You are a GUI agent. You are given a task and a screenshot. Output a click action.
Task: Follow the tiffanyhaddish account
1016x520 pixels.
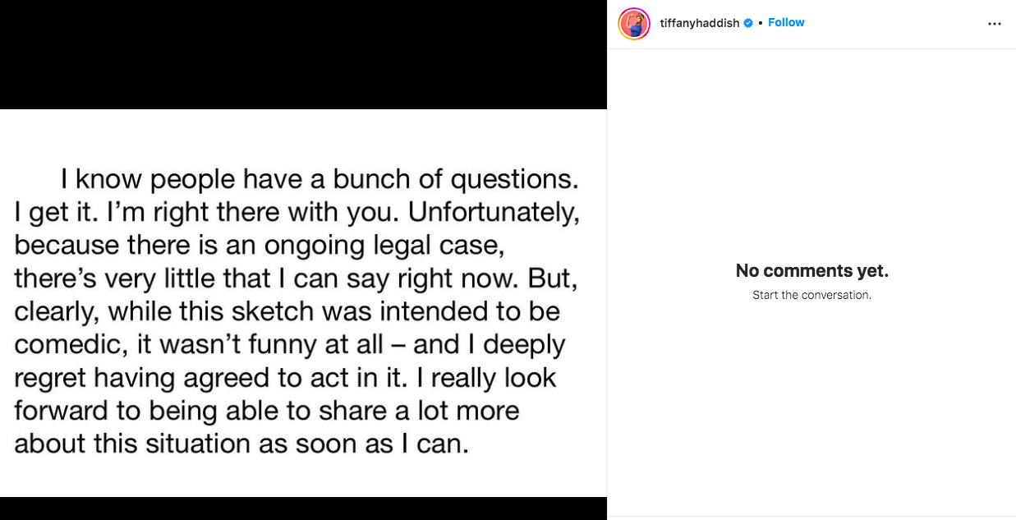786,22
